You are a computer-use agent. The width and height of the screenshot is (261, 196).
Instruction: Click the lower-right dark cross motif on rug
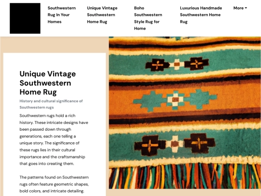(199, 143)
